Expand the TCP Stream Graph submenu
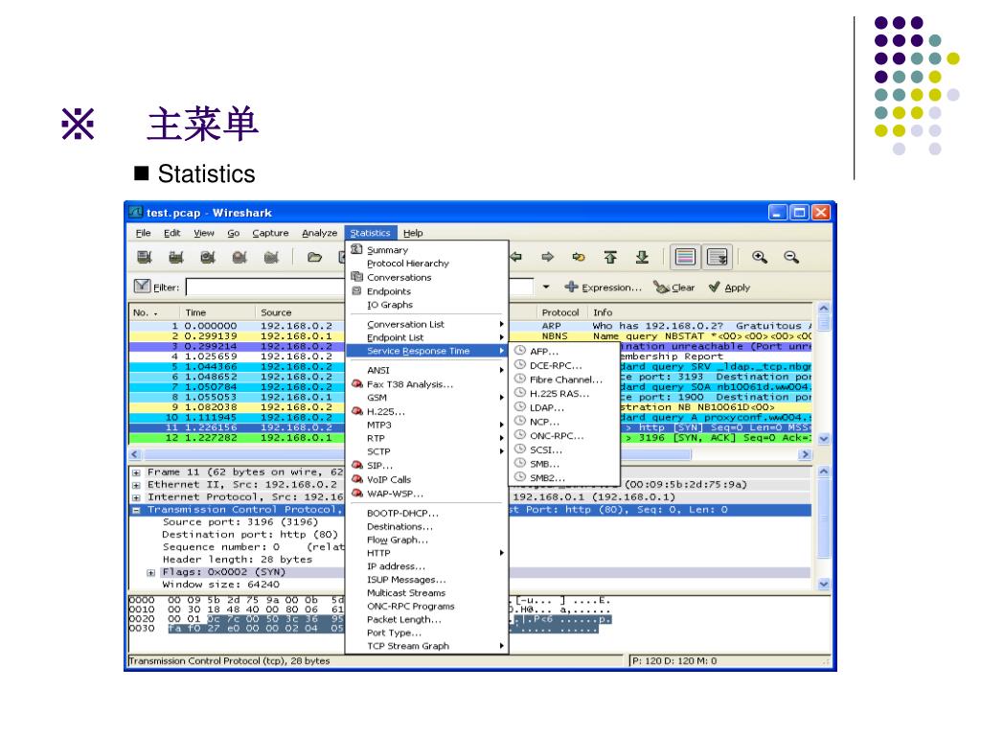981x736 pixels. click(x=425, y=646)
